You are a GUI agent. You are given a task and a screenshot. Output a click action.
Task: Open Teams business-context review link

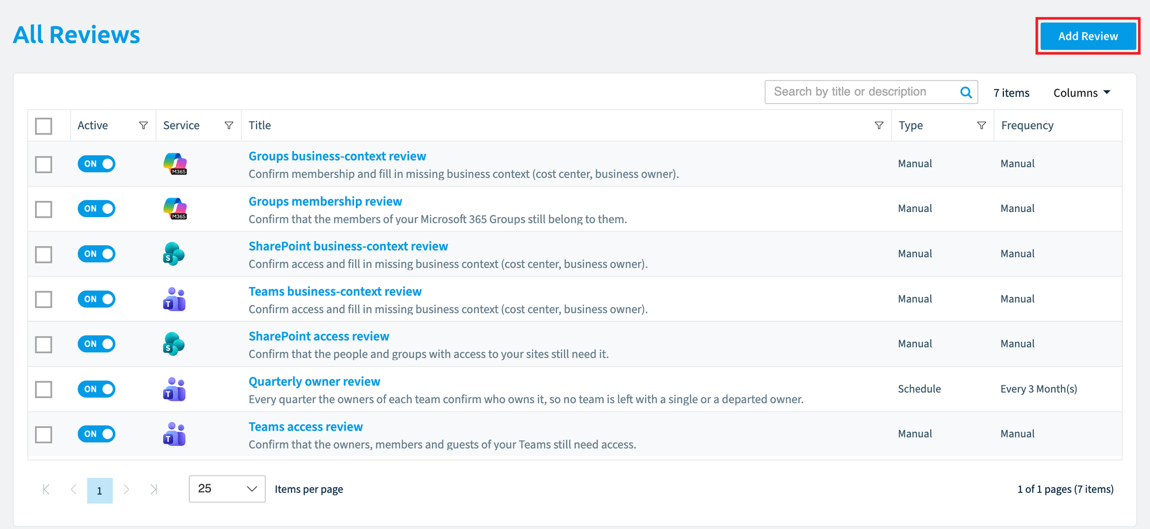pyautogui.click(x=335, y=292)
